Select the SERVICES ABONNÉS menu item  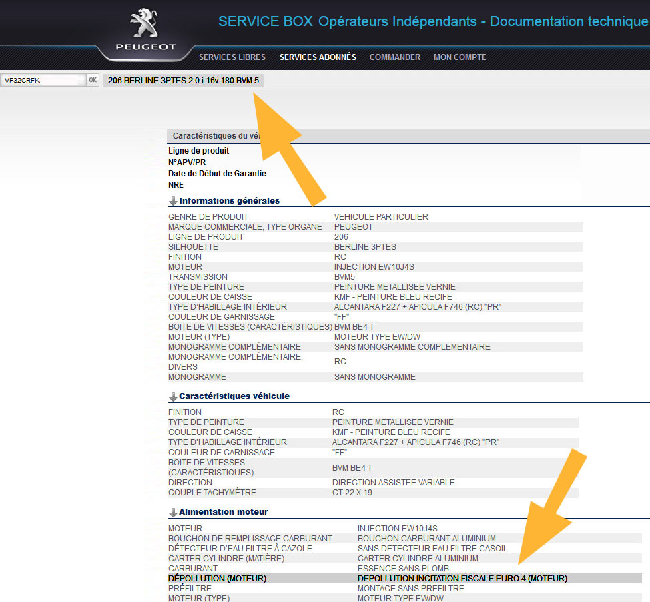pyautogui.click(x=318, y=57)
